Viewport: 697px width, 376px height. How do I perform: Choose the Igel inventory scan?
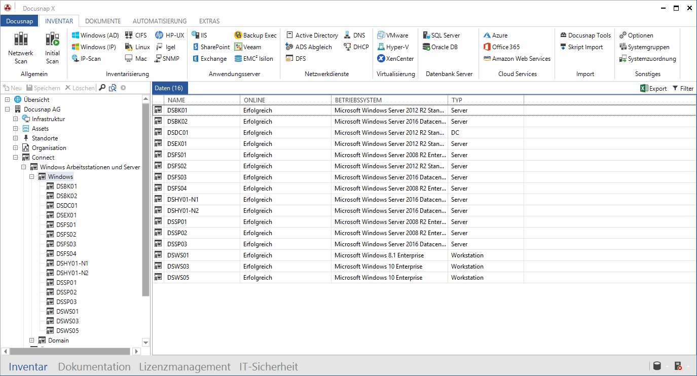pyautogui.click(x=165, y=47)
